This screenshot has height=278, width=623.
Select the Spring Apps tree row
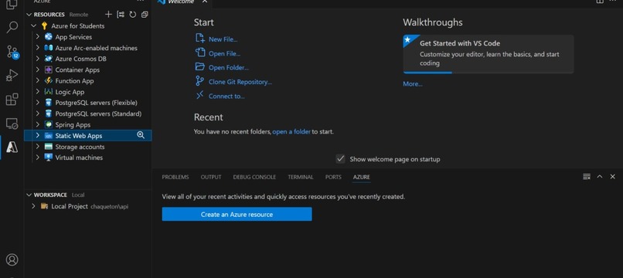[88, 124]
